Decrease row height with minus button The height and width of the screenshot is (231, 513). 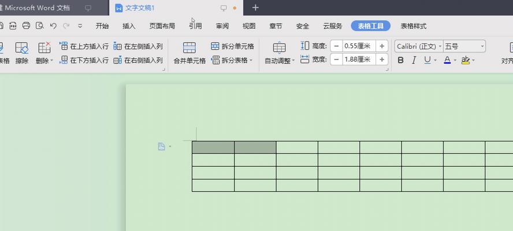(x=336, y=46)
